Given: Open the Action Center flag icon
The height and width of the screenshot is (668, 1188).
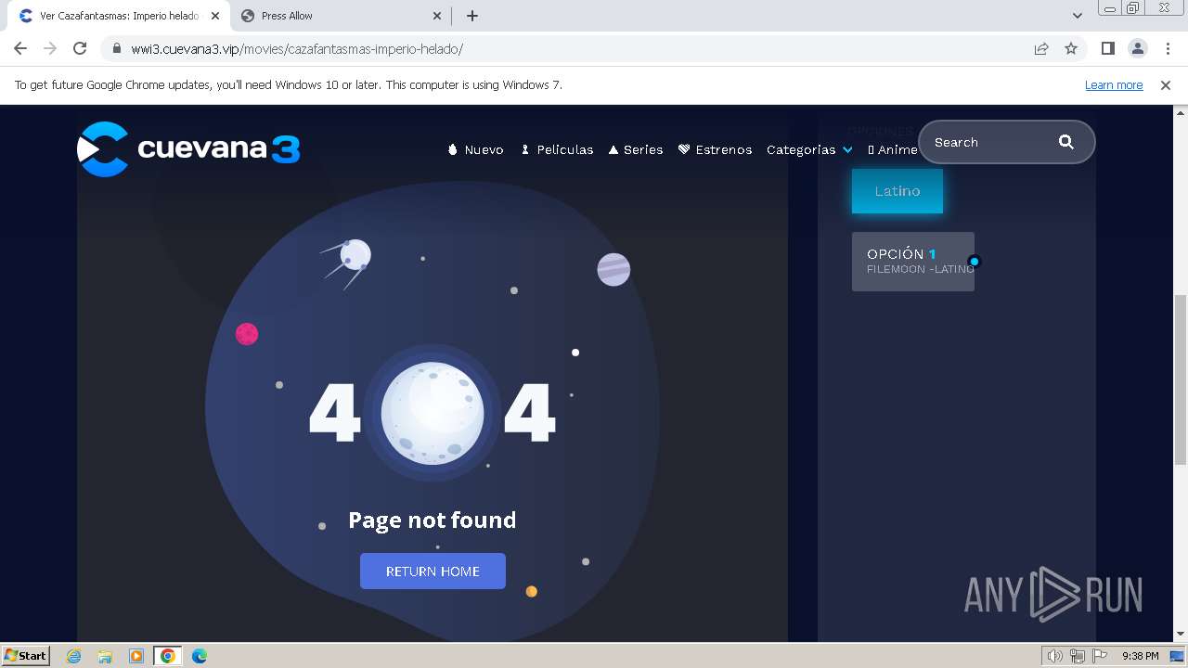Looking at the screenshot, I should click(x=1100, y=656).
